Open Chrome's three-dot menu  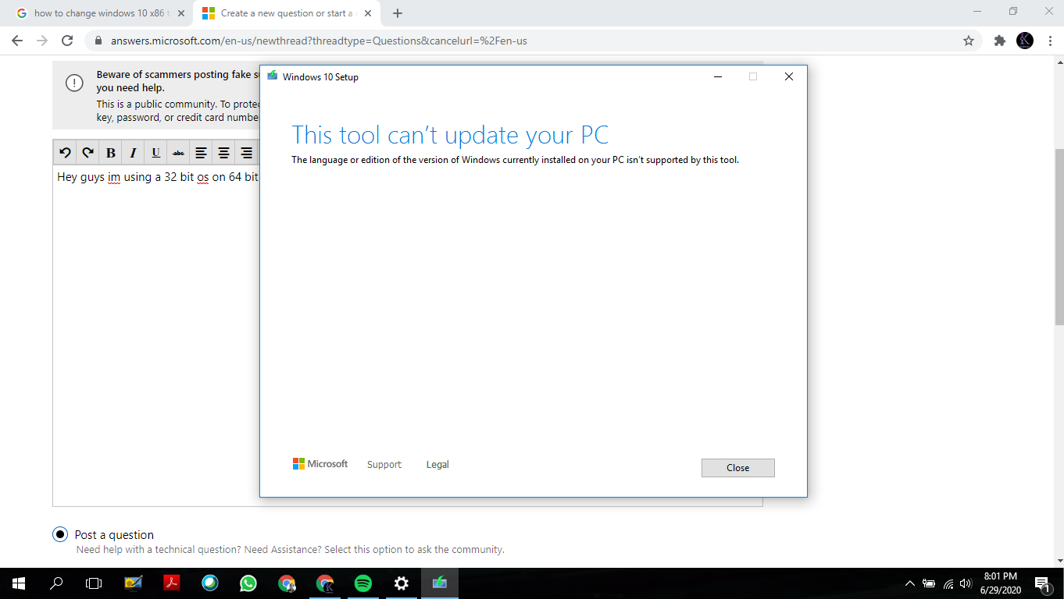coord(1048,41)
